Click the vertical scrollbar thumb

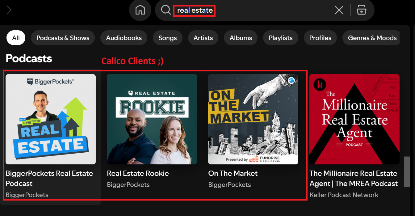coord(407,172)
